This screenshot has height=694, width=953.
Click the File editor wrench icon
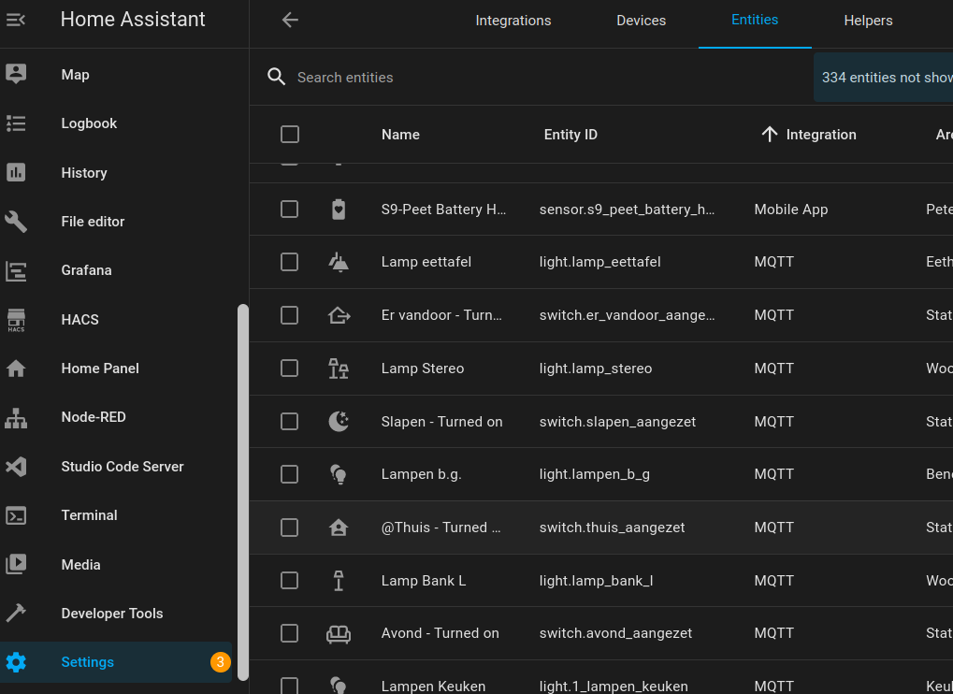[16, 222]
